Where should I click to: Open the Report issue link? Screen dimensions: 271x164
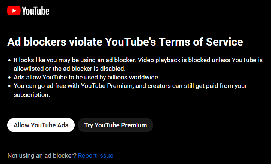(96, 155)
